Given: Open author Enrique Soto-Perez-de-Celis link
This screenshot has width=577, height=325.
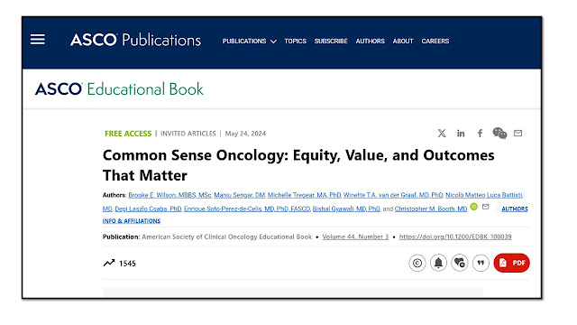Looking at the screenshot, I should [247, 209].
